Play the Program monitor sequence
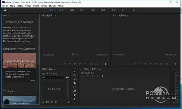This screenshot has height=109, width=182. (x=145, y=64)
